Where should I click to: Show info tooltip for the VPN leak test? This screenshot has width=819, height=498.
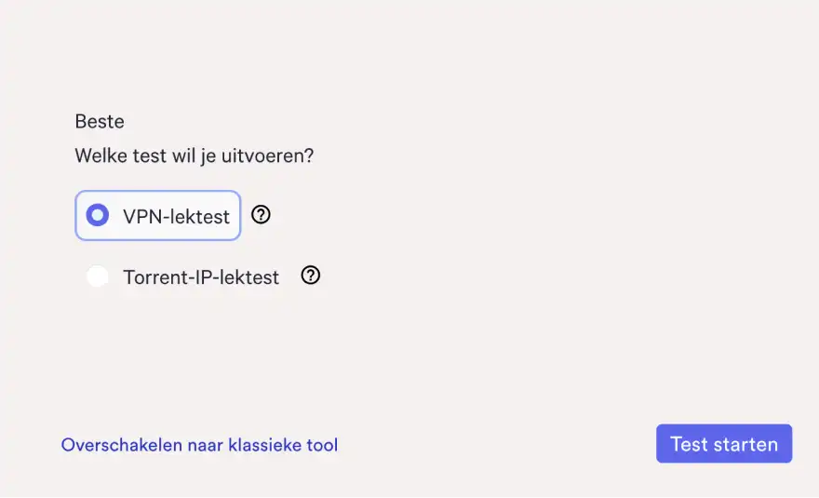(x=262, y=215)
